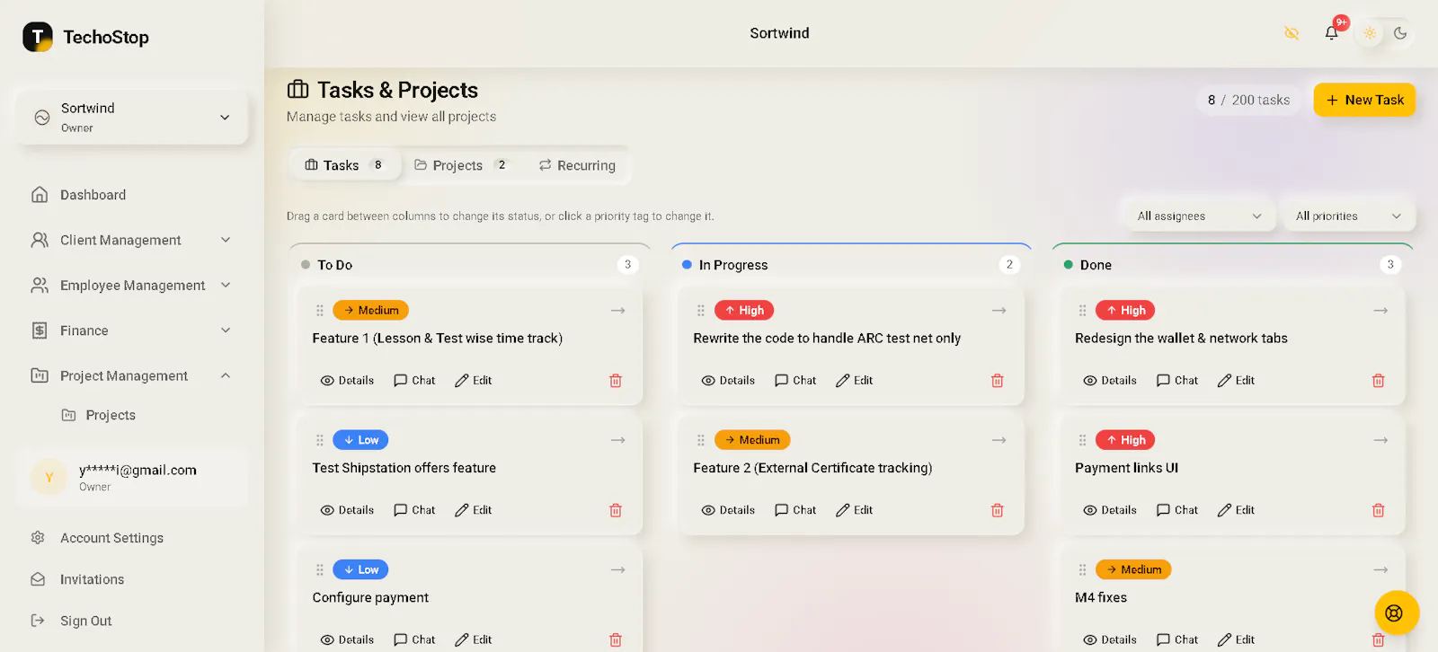
Task: Advance Rewrite the code task arrow
Action: pos(999,311)
